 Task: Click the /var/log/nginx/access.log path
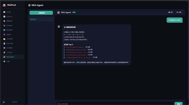pyautogui.click(x=76, y=52)
